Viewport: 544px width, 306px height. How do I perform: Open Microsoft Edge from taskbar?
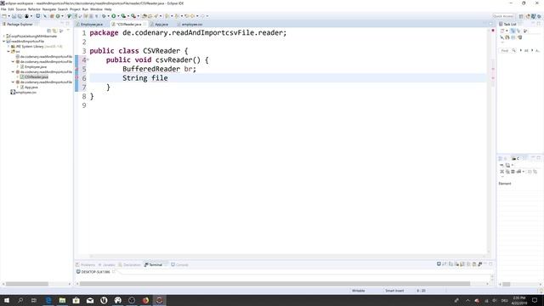pyautogui.click(x=48, y=300)
